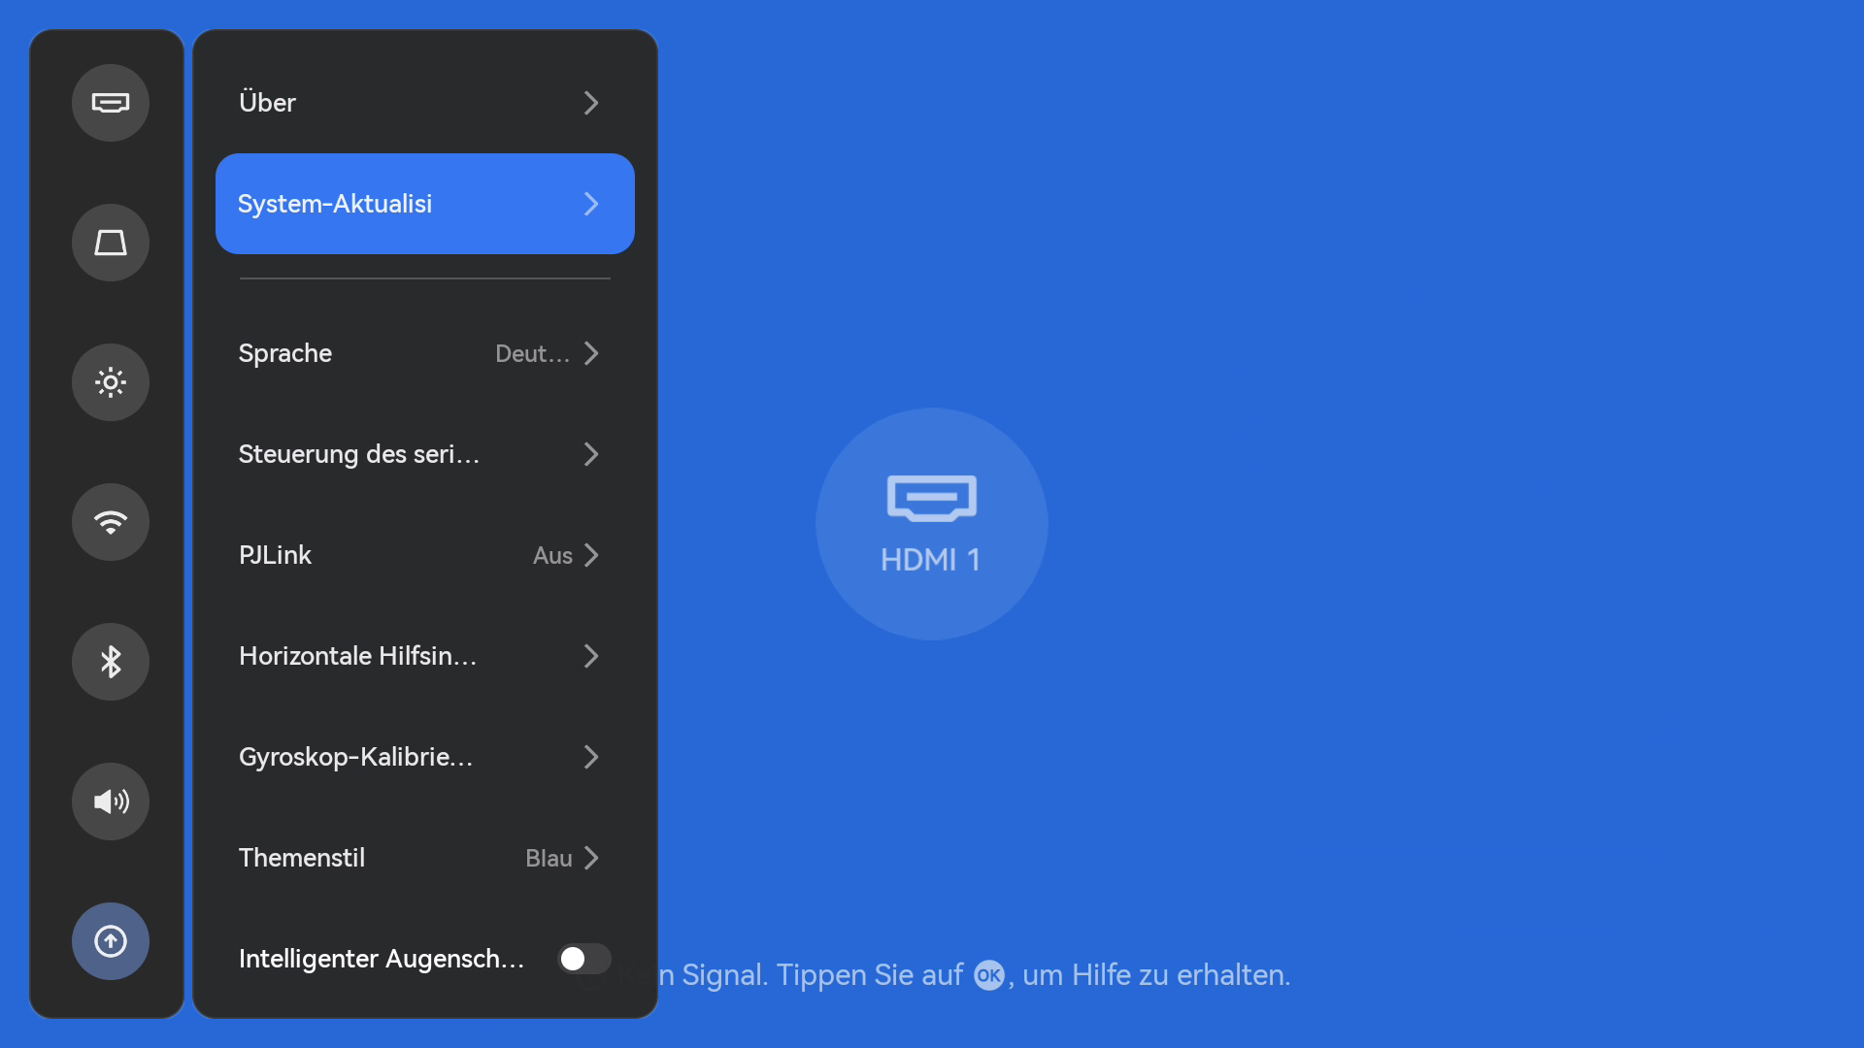The image size is (1864, 1048).
Task: Click the OK badge in help message
Action: click(x=988, y=975)
